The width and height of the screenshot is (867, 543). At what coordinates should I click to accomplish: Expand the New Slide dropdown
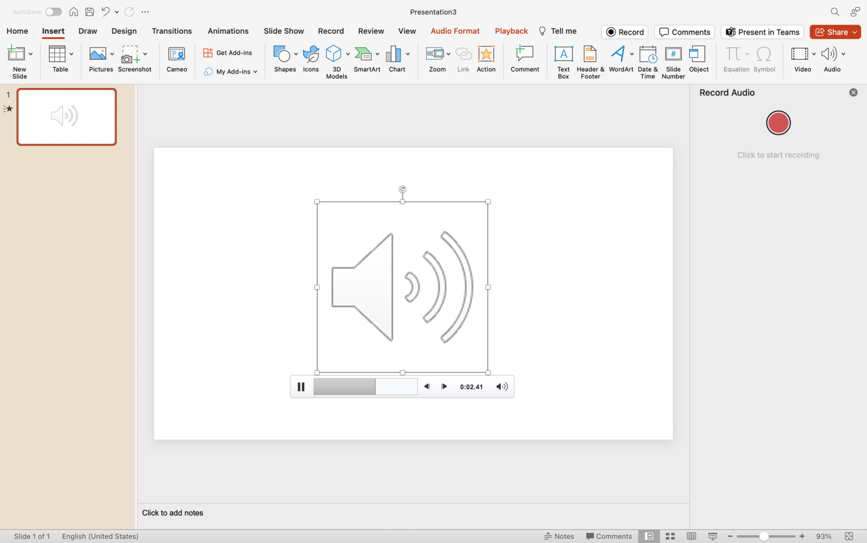pyautogui.click(x=31, y=54)
